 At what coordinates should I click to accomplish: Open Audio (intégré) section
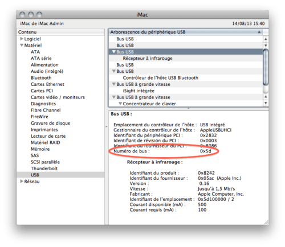(47, 71)
